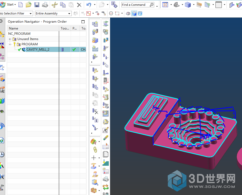Click the Create Tool icon
Viewport: 242px width, 195px height.
point(95,32)
